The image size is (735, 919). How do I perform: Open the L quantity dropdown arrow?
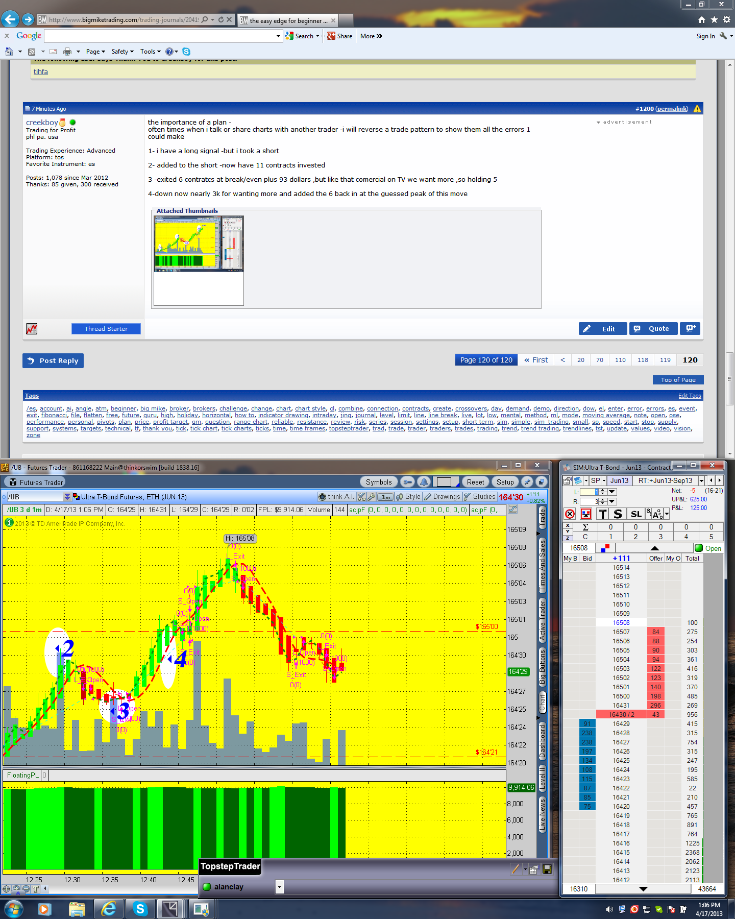[x=612, y=492]
